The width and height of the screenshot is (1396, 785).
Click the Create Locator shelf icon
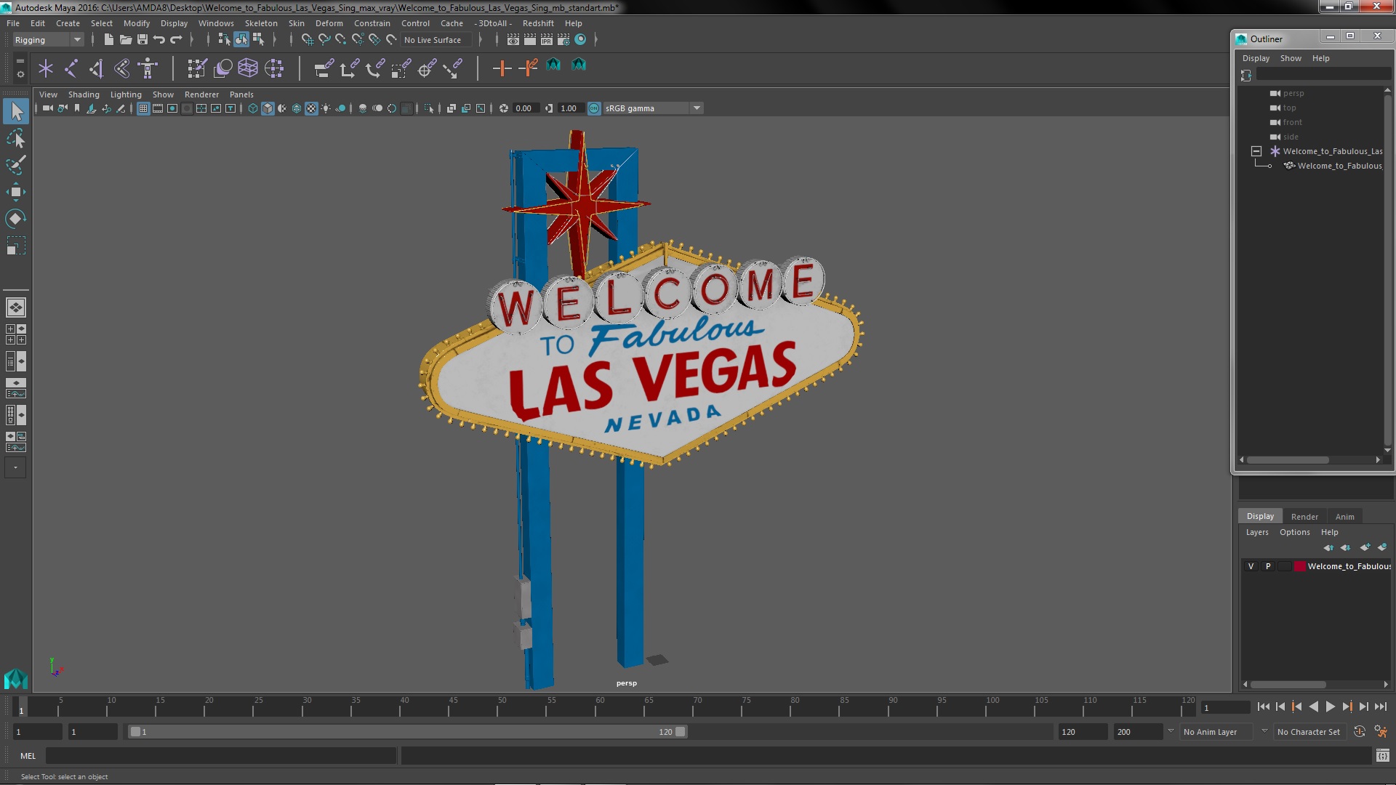(46, 68)
